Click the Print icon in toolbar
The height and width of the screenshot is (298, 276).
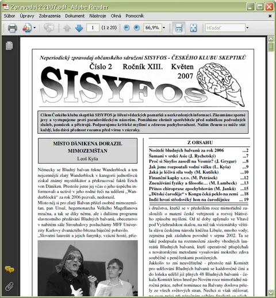(12, 28)
